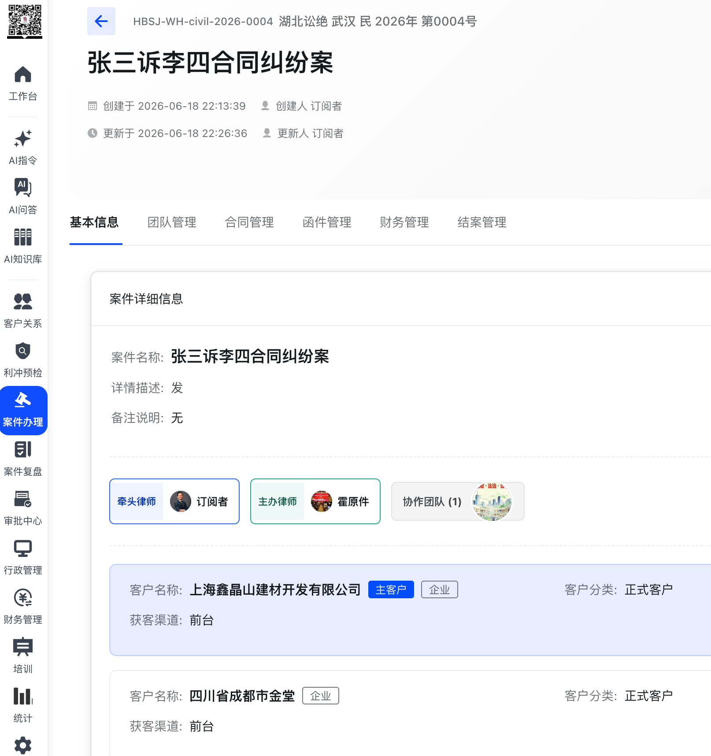Viewport: 711px width, 756px height.
Task: Click 详情描述 value 发
Action: click(x=177, y=388)
